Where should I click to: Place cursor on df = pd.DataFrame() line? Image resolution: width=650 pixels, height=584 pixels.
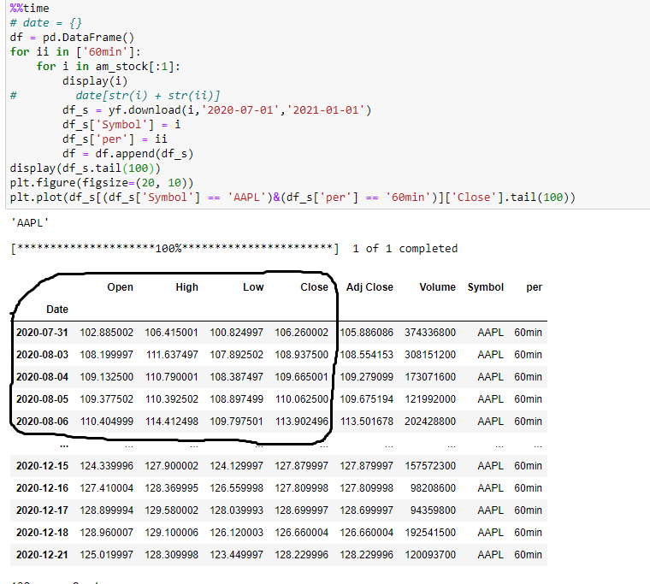(x=72, y=38)
